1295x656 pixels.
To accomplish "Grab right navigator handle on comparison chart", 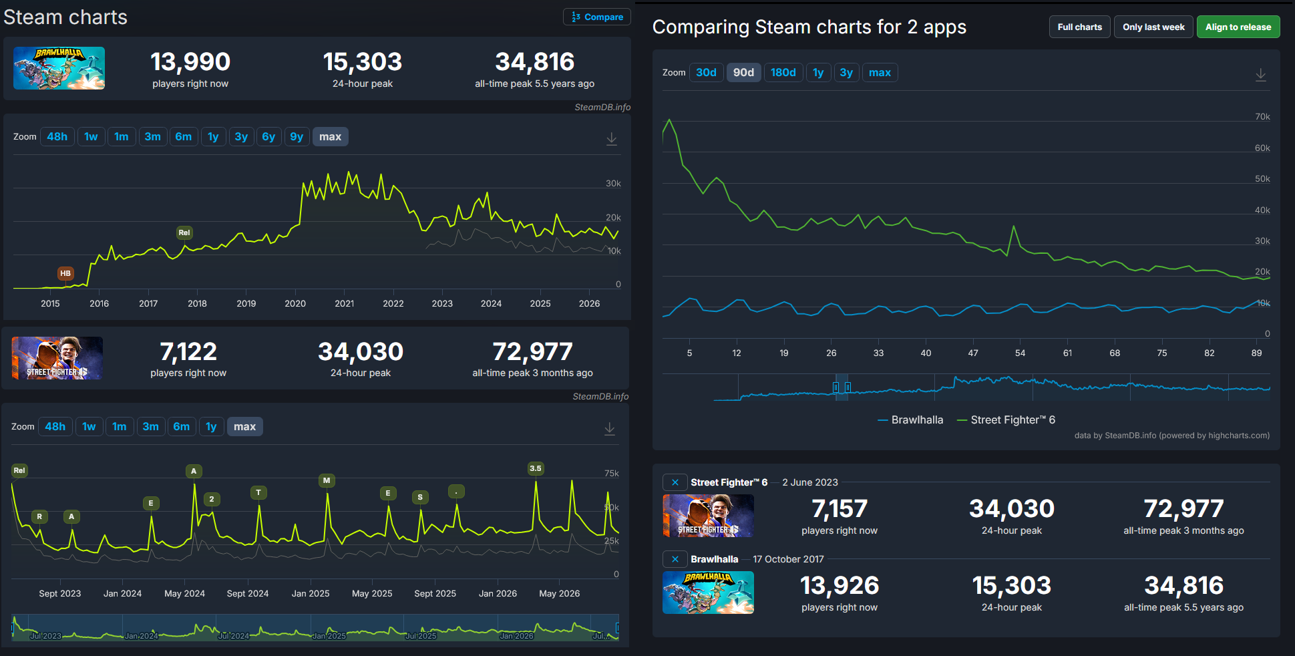I will click(x=848, y=387).
